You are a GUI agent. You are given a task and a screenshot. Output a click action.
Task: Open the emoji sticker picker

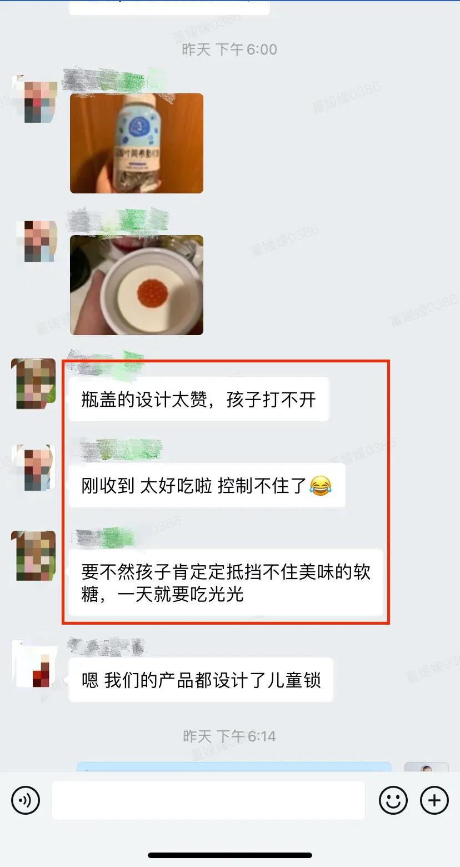[393, 800]
